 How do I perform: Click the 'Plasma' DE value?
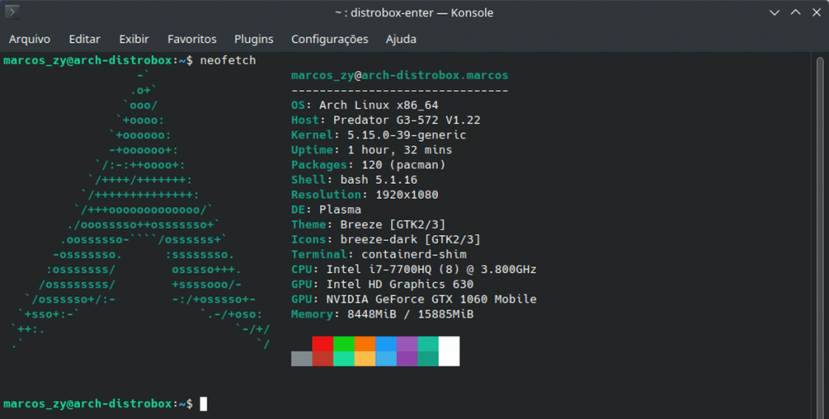tap(340, 209)
